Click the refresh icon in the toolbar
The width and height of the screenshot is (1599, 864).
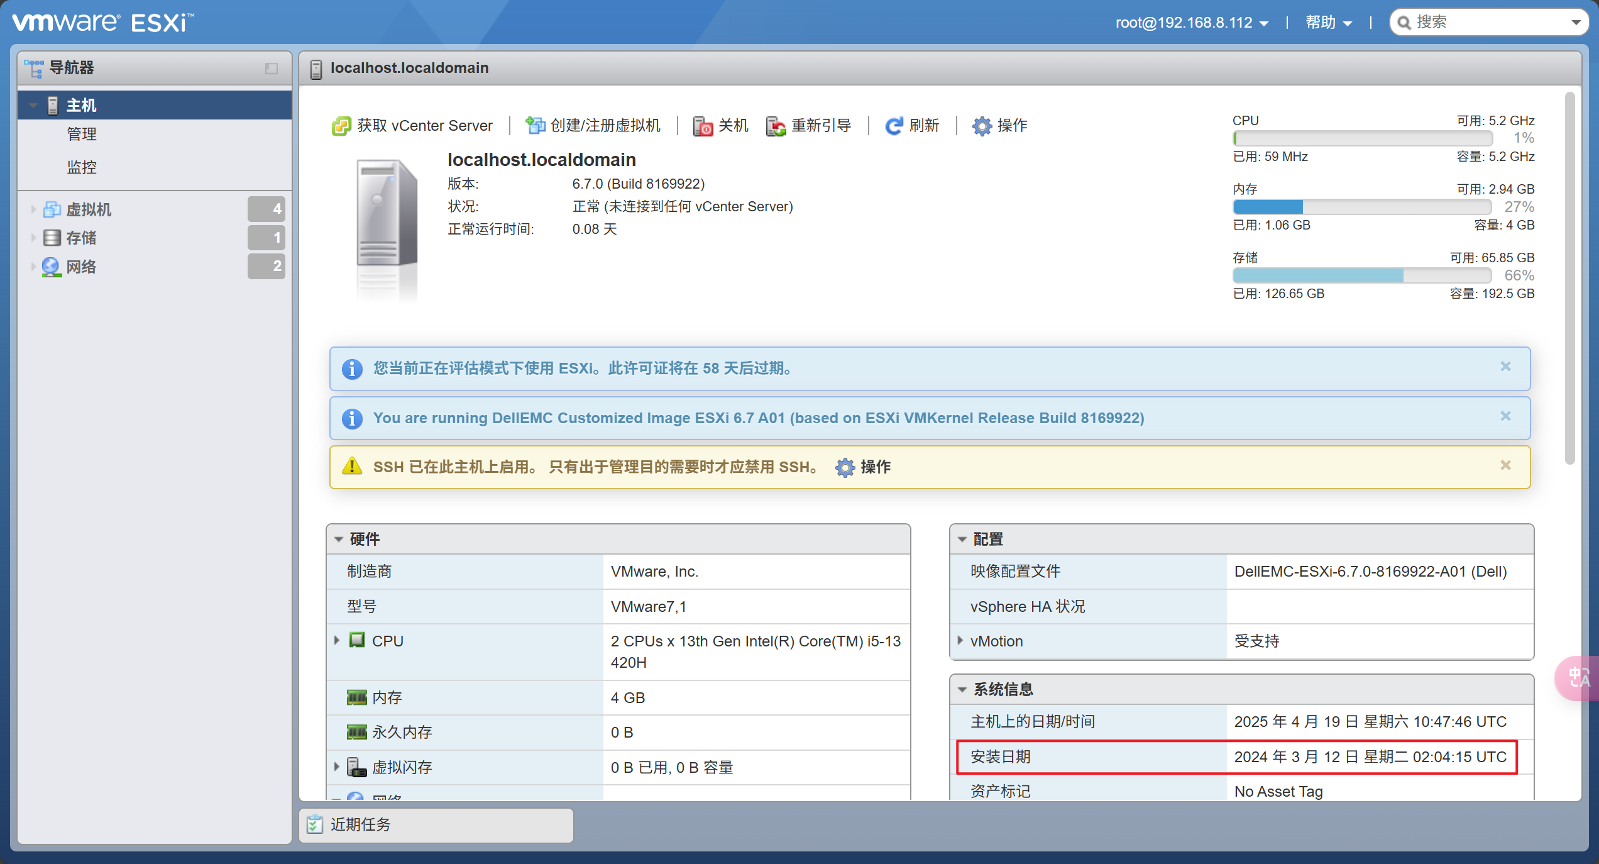pyautogui.click(x=893, y=126)
